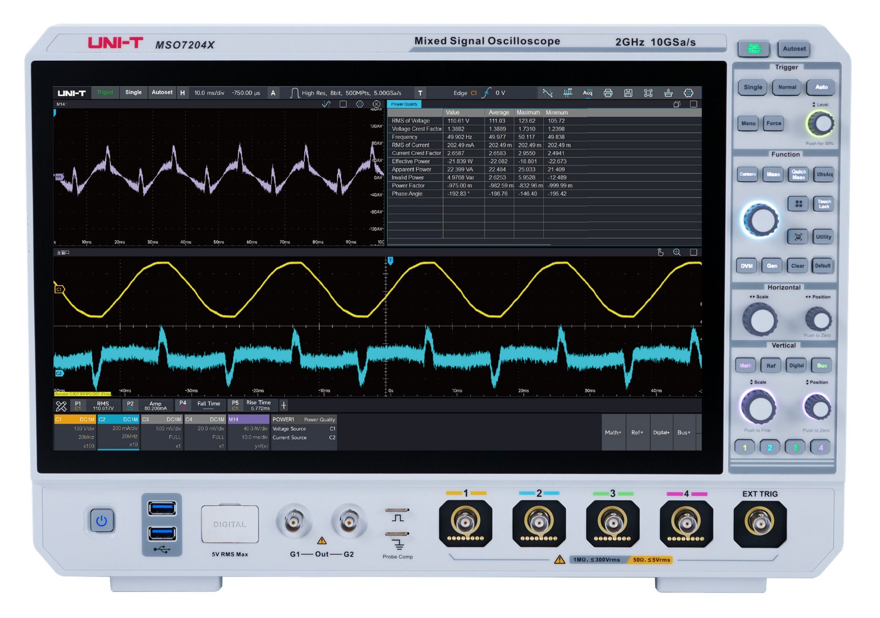
Task: Click the touch gesture icon above the main waveform
Action: pos(660,253)
